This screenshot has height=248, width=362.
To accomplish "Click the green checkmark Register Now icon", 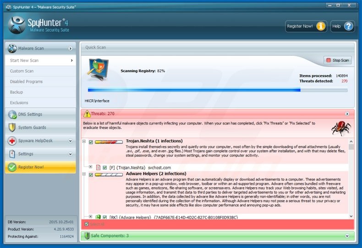I will 12,167.
